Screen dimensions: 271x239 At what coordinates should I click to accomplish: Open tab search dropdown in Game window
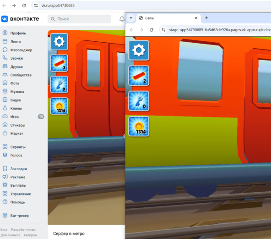131,18
